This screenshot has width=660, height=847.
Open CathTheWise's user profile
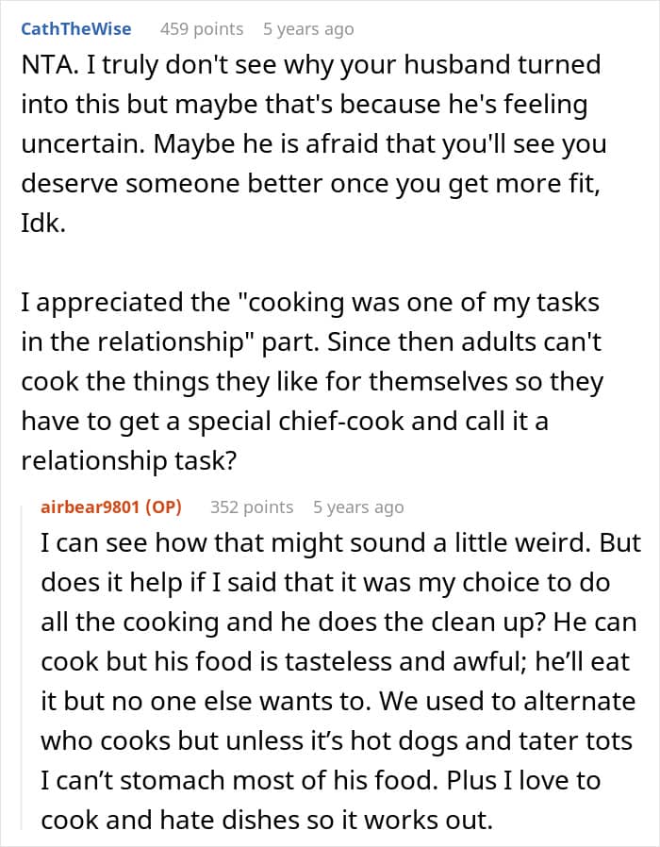point(76,29)
